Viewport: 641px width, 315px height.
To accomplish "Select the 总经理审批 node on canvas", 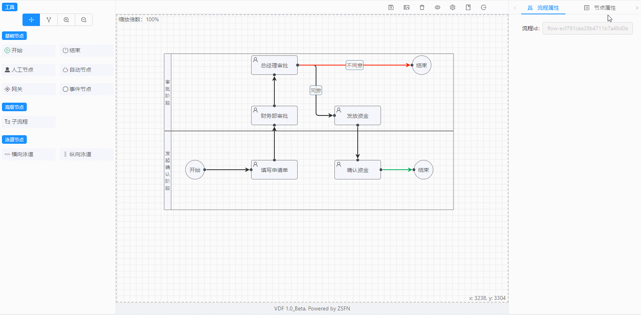I will click(x=274, y=65).
